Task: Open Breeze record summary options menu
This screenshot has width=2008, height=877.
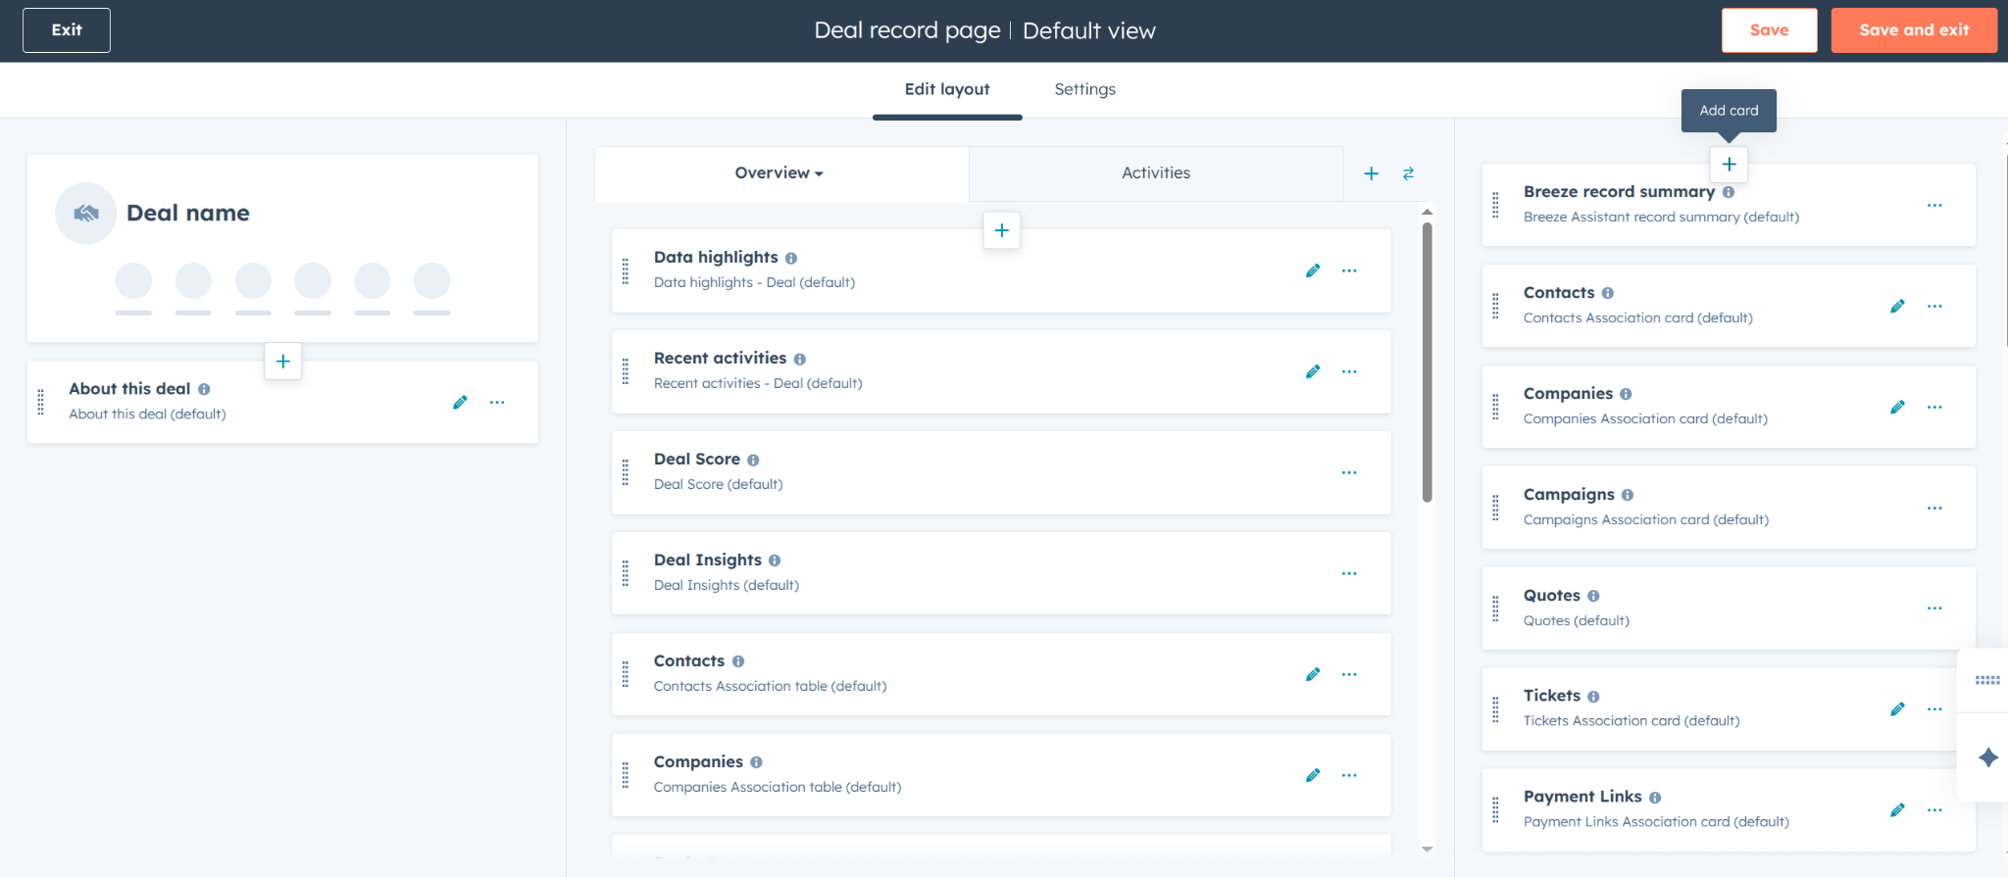Action: click(x=1934, y=205)
